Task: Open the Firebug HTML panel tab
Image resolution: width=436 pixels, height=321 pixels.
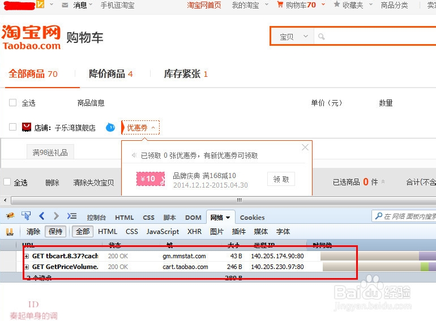Action: 125,218
